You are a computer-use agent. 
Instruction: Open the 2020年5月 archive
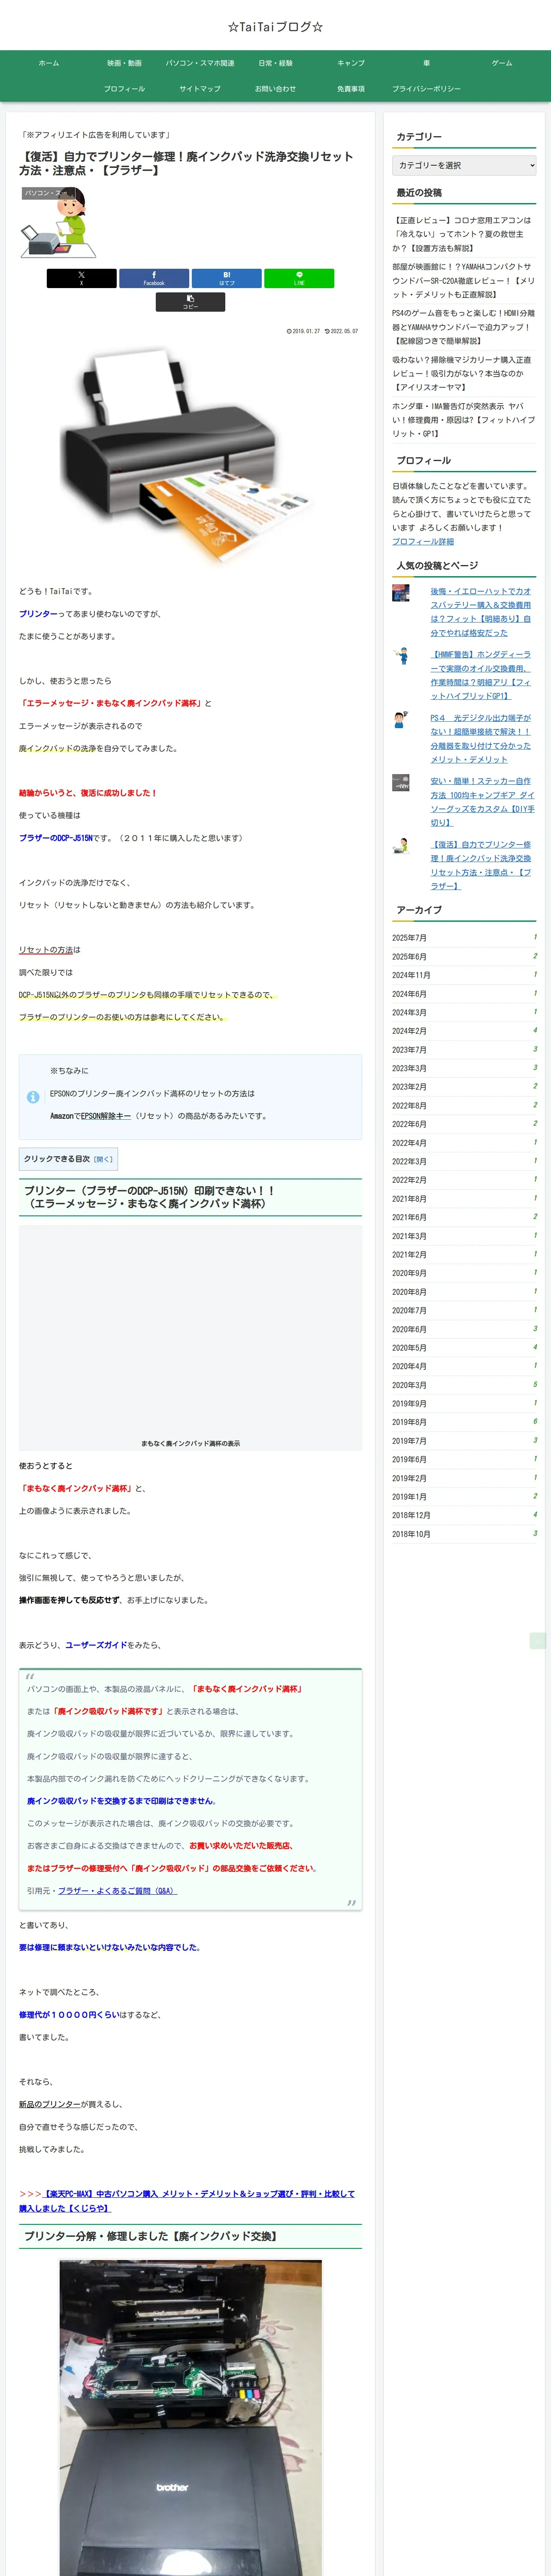click(464, 1348)
